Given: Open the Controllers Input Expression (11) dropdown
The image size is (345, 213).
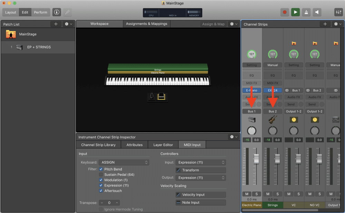Looking at the screenshot, I should pyautogui.click(x=201, y=162).
